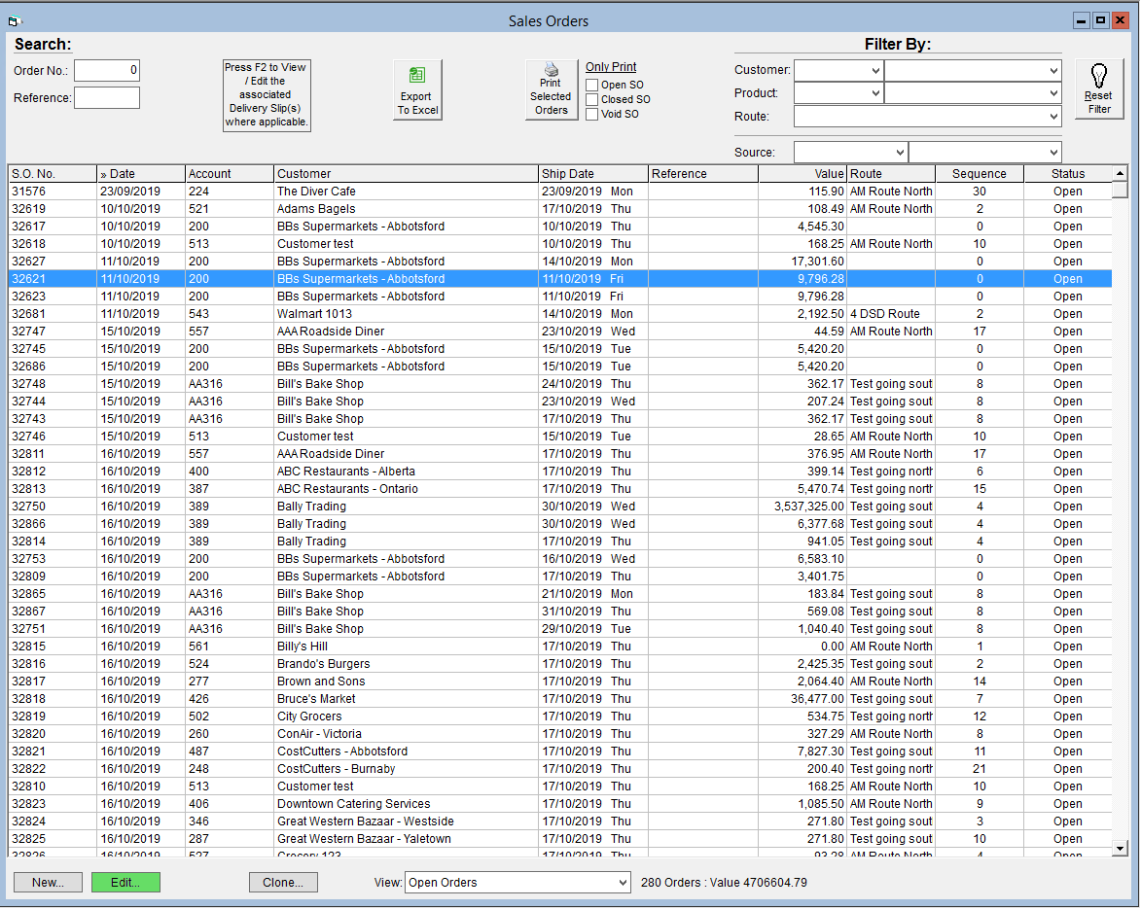Viewport: 1141px width, 909px height.
Task: Select order 32820 ConAir - Victoria
Action: pyautogui.click(x=560, y=734)
